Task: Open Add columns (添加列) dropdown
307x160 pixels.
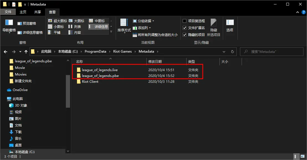Action: [x=142, y=28]
